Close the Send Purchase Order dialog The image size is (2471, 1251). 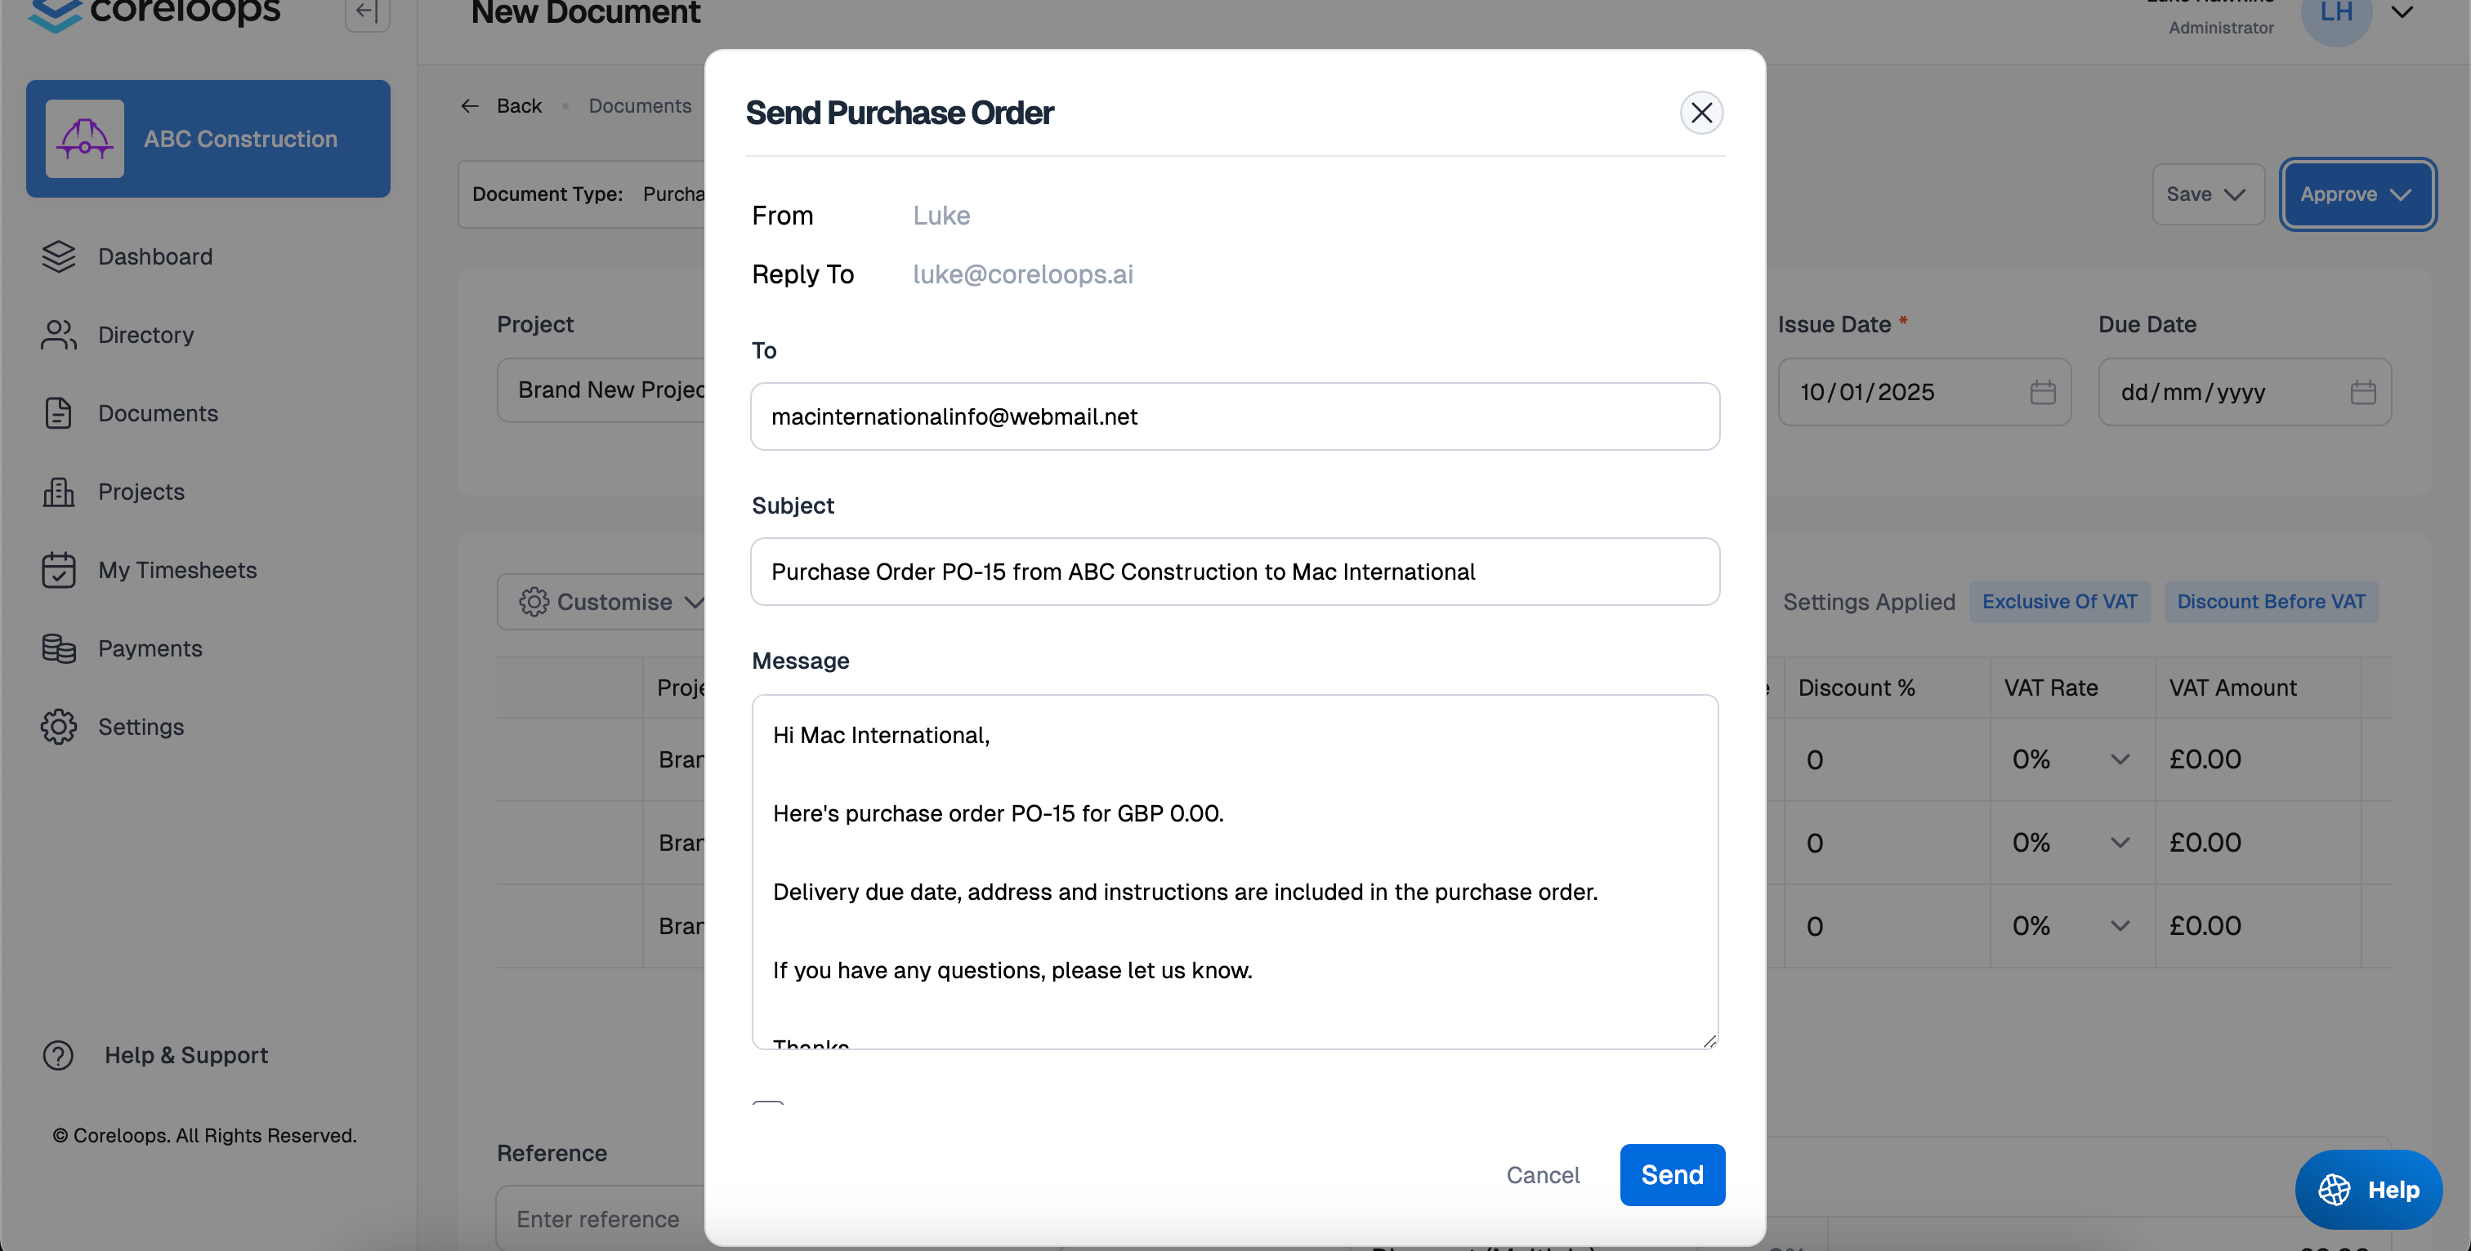(x=1700, y=114)
